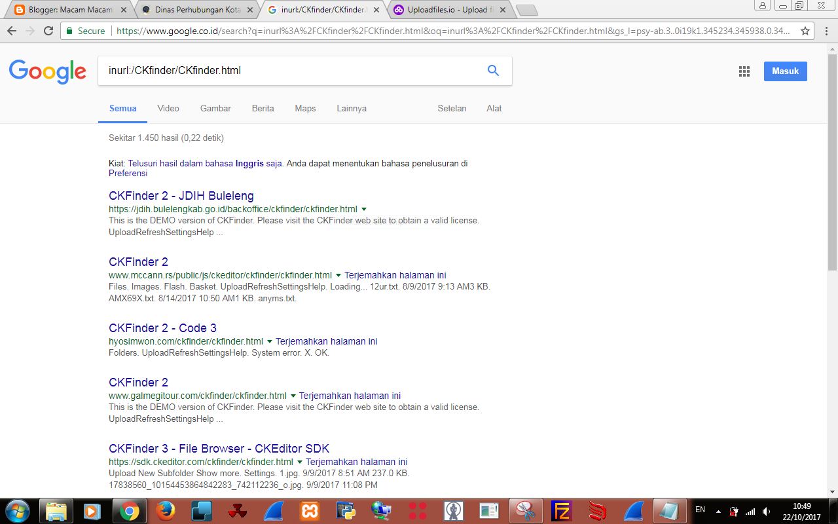
Task: Open the Chrome menu with three dots
Action: click(x=826, y=31)
